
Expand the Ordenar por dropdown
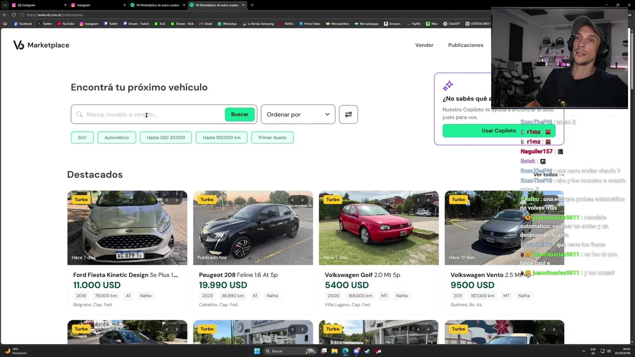[x=298, y=115]
